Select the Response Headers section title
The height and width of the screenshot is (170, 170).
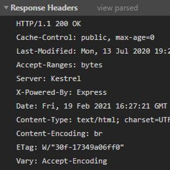(x=44, y=8)
